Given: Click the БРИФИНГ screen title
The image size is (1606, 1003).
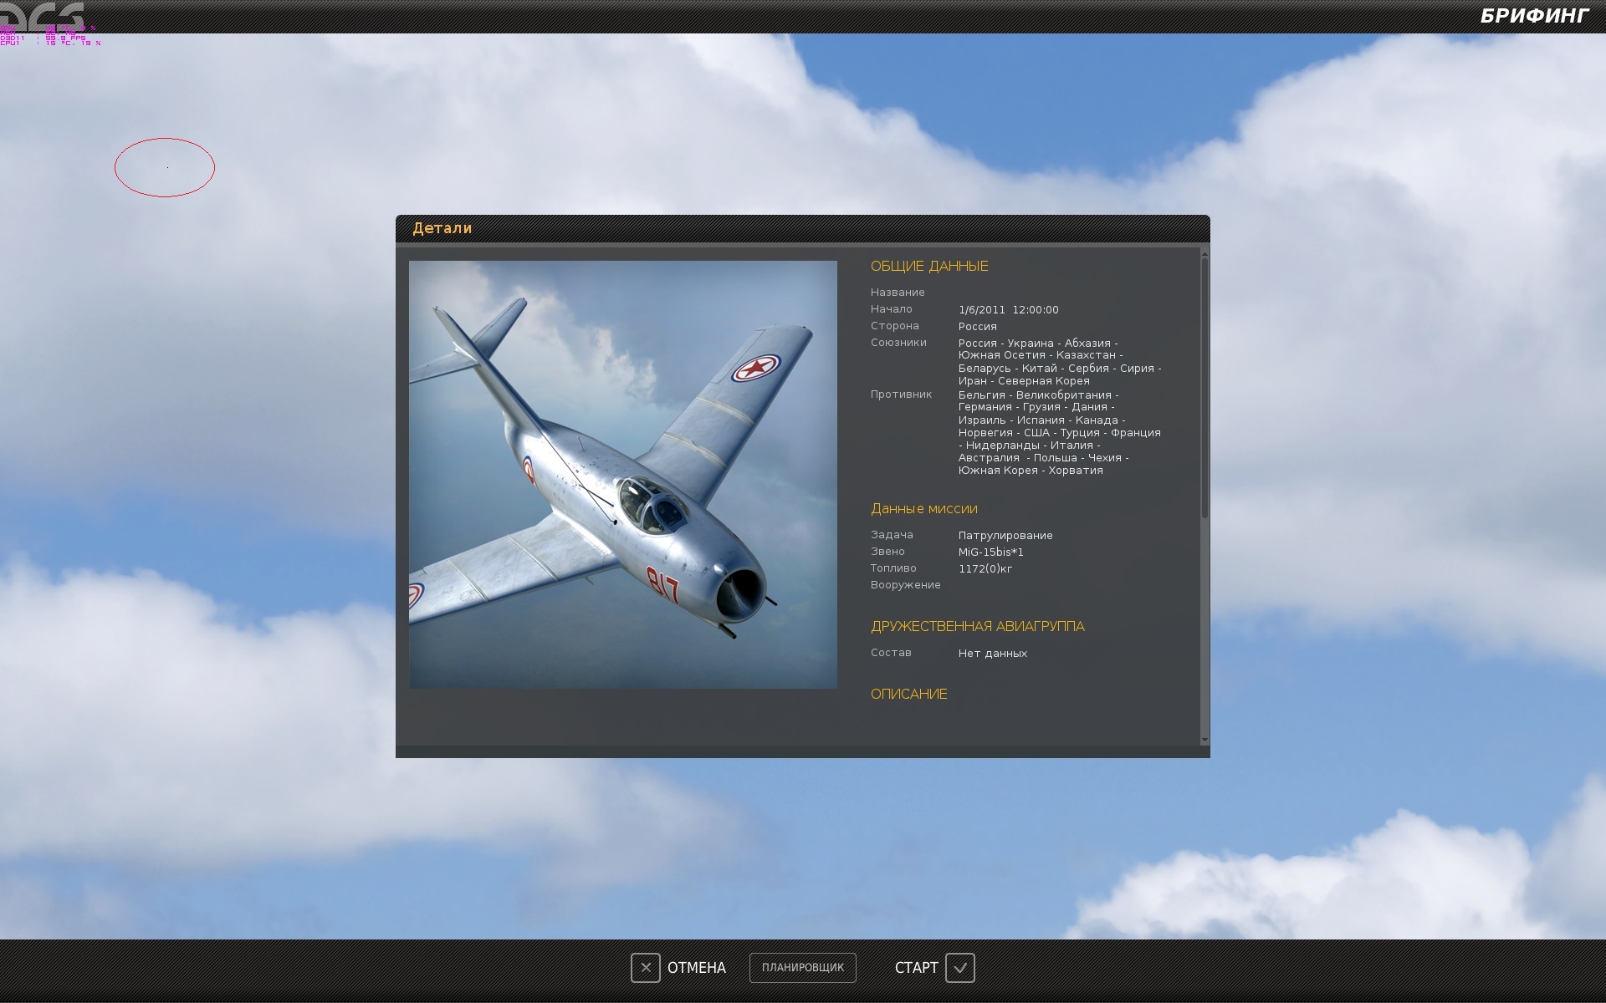Looking at the screenshot, I should [x=1535, y=16].
